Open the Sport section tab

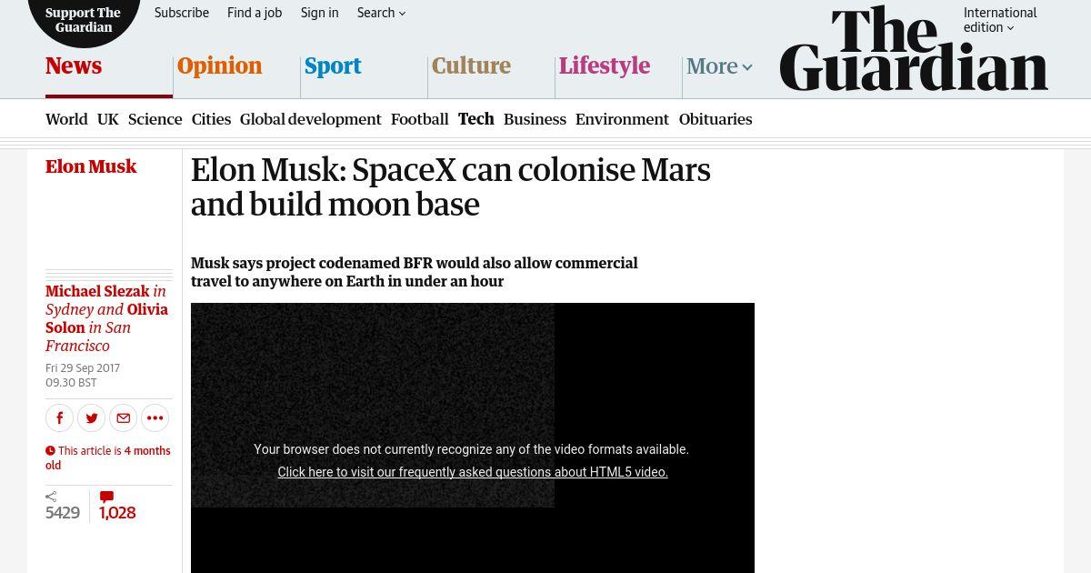point(333,66)
